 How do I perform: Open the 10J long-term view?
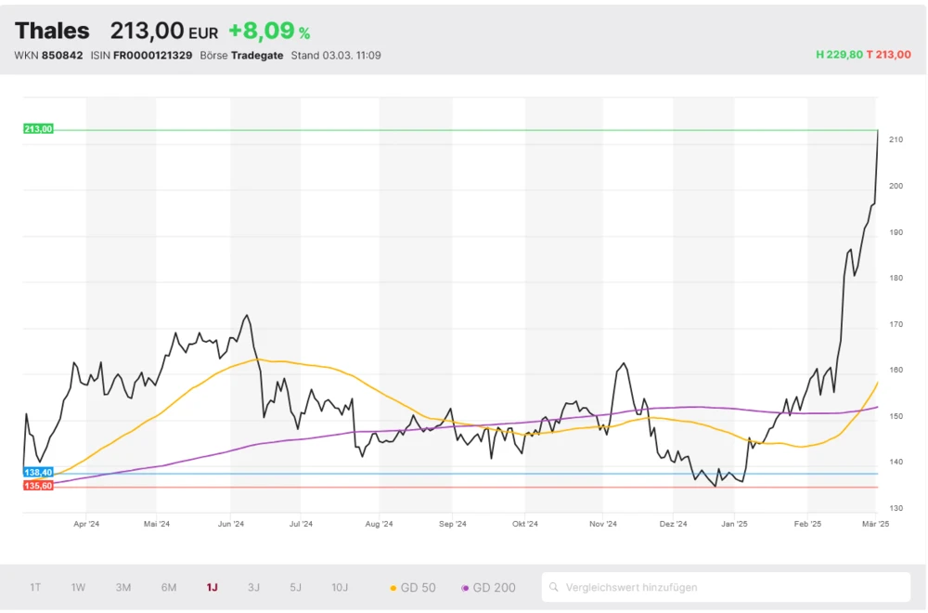point(340,587)
